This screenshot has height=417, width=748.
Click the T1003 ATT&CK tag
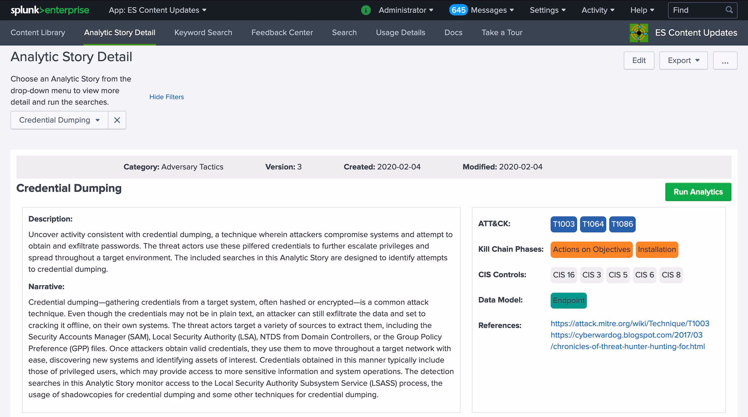click(564, 224)
